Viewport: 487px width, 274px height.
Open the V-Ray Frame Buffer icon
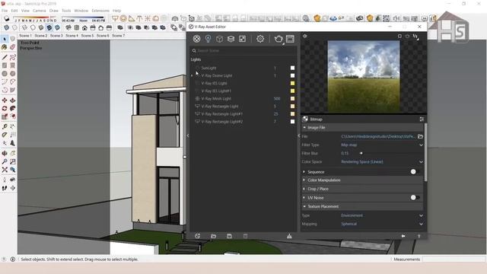[290, 39]
